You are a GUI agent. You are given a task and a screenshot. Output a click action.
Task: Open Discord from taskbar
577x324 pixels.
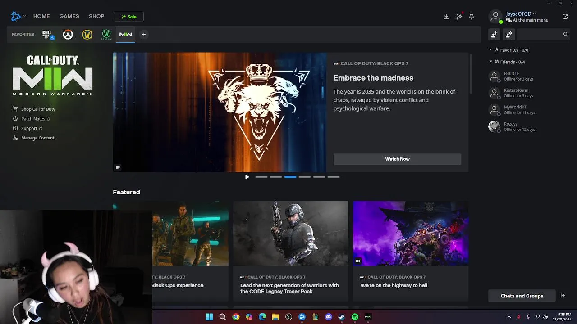pos(329,317)
